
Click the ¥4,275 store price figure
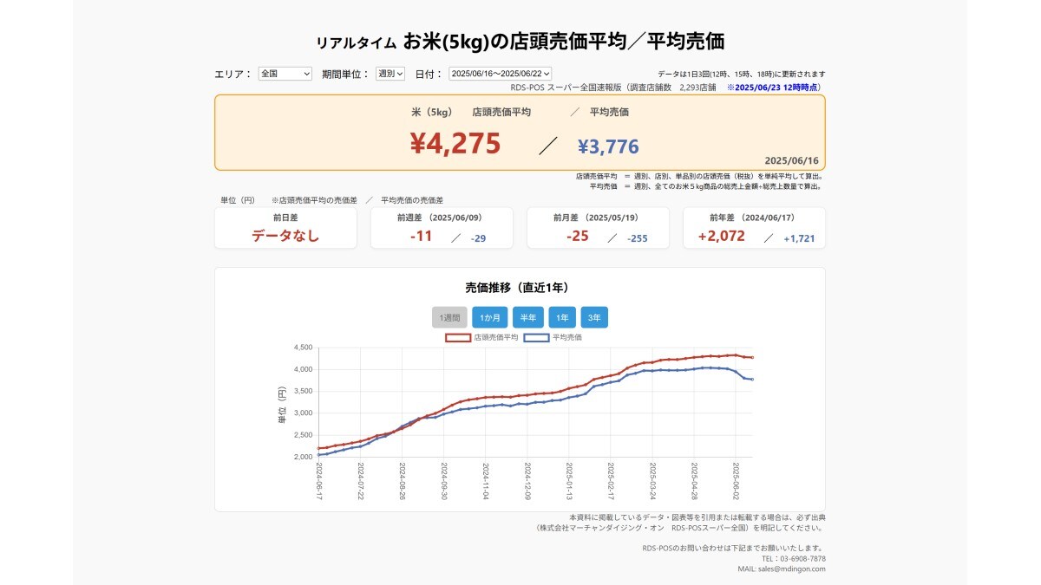[455, 142]
